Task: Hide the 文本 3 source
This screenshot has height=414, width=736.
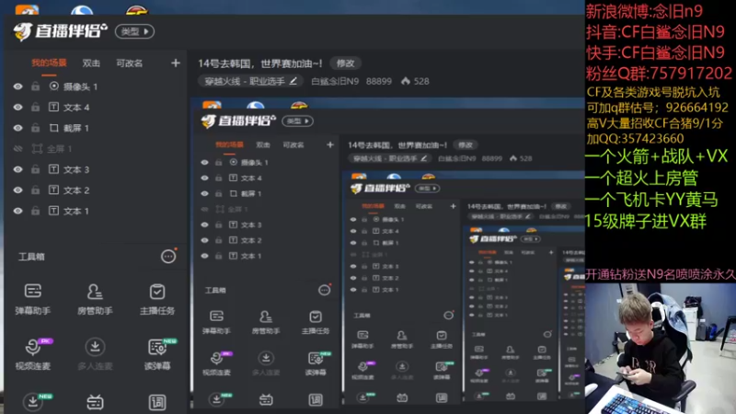Action: [17, 169]
